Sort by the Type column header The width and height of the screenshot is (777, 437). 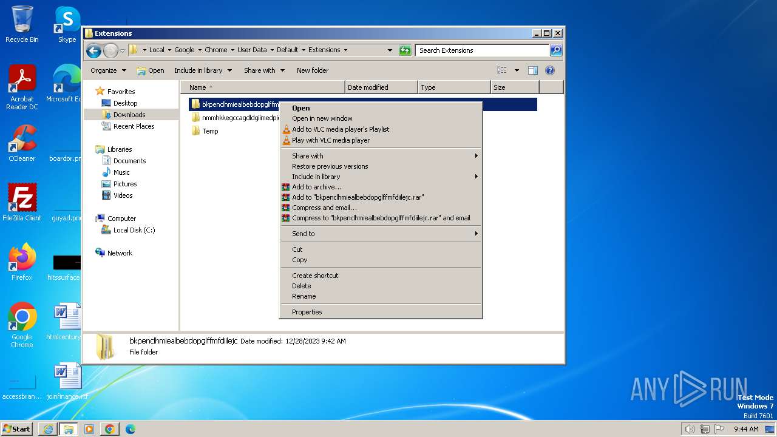454,87
